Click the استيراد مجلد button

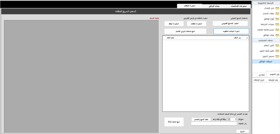click(174, 24)
